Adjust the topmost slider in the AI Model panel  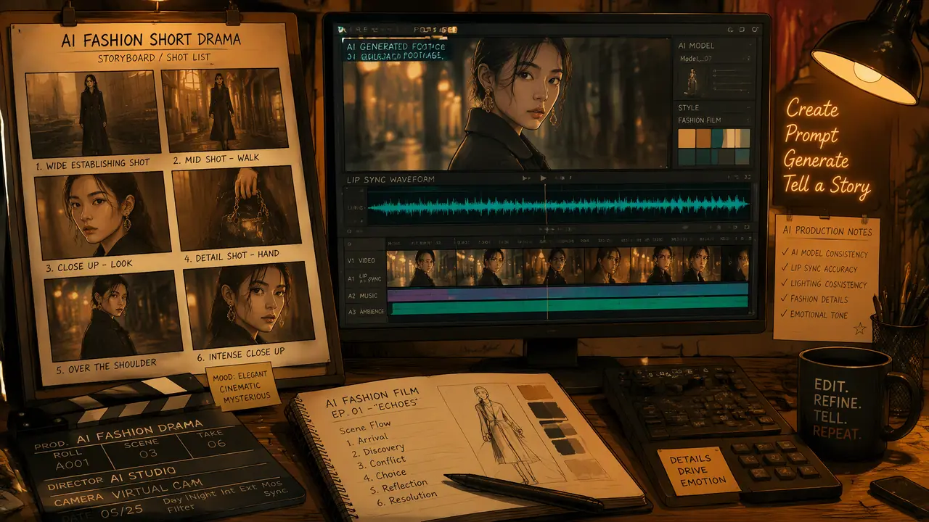click(x=730, y=71)
